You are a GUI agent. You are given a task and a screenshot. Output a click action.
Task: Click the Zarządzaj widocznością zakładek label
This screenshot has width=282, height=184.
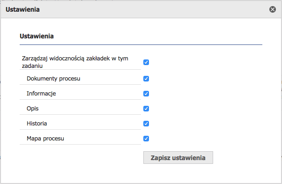pyautogui.click(x=75, y=62)
